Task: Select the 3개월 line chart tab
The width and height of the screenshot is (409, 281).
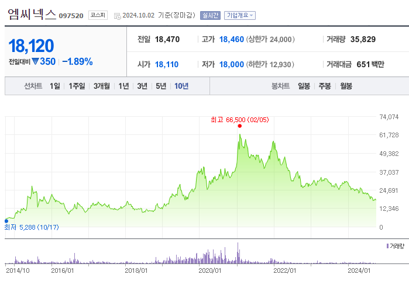Action: pos(102,86)
